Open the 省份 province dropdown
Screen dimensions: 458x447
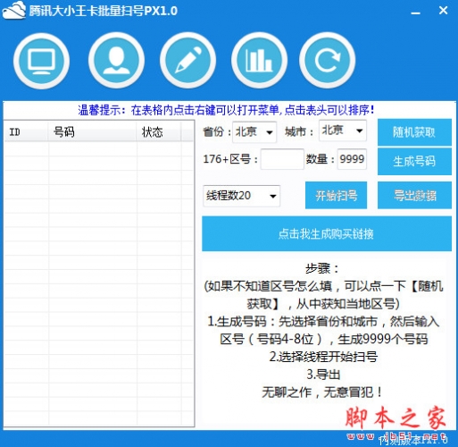254,131
